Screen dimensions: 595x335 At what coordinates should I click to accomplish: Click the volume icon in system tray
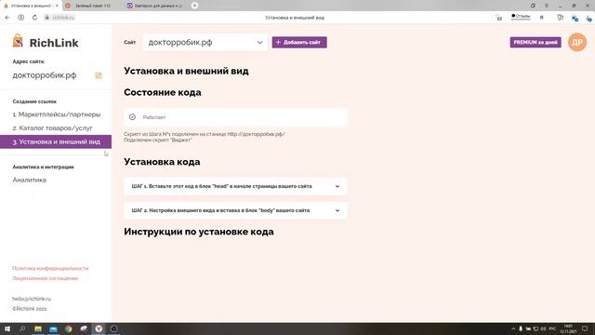(x=543, y=328)
